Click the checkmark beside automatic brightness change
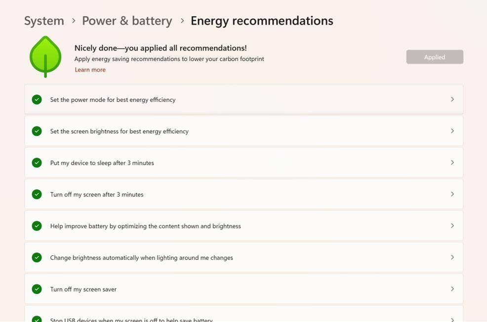 37,258
